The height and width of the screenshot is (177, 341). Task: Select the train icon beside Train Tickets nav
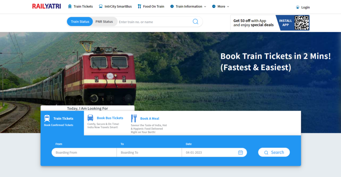pos(70,6)
